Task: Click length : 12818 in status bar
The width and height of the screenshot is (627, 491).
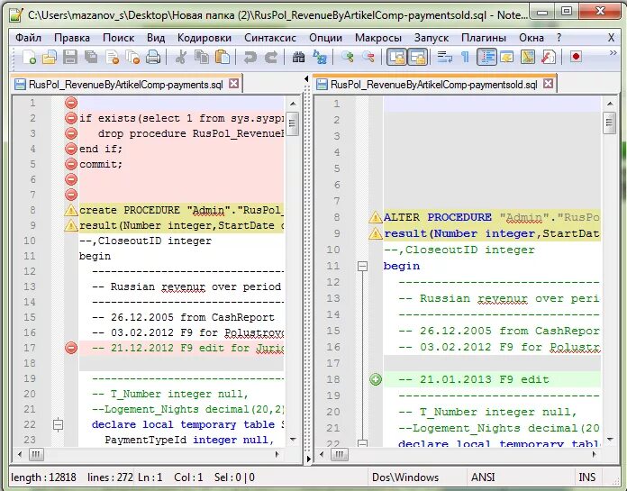Action: tap(43, 477)
